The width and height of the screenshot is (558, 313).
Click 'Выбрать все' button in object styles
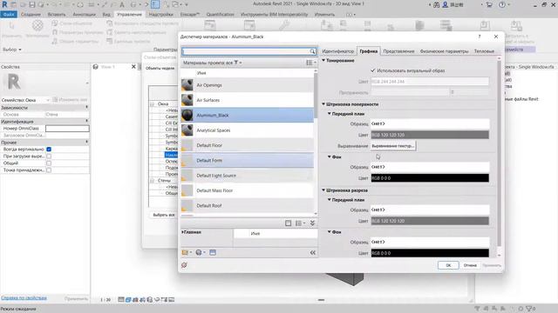pos(164,215)
